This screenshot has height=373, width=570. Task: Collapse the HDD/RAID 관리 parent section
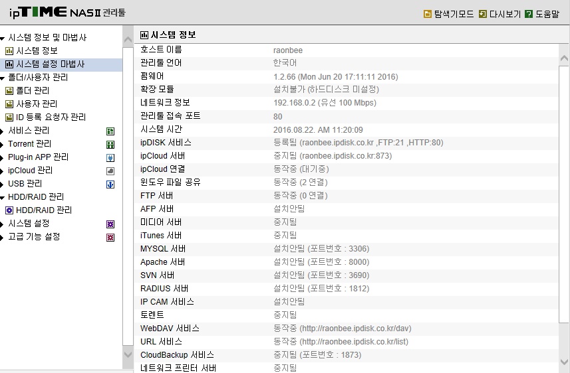coord(2,197)
